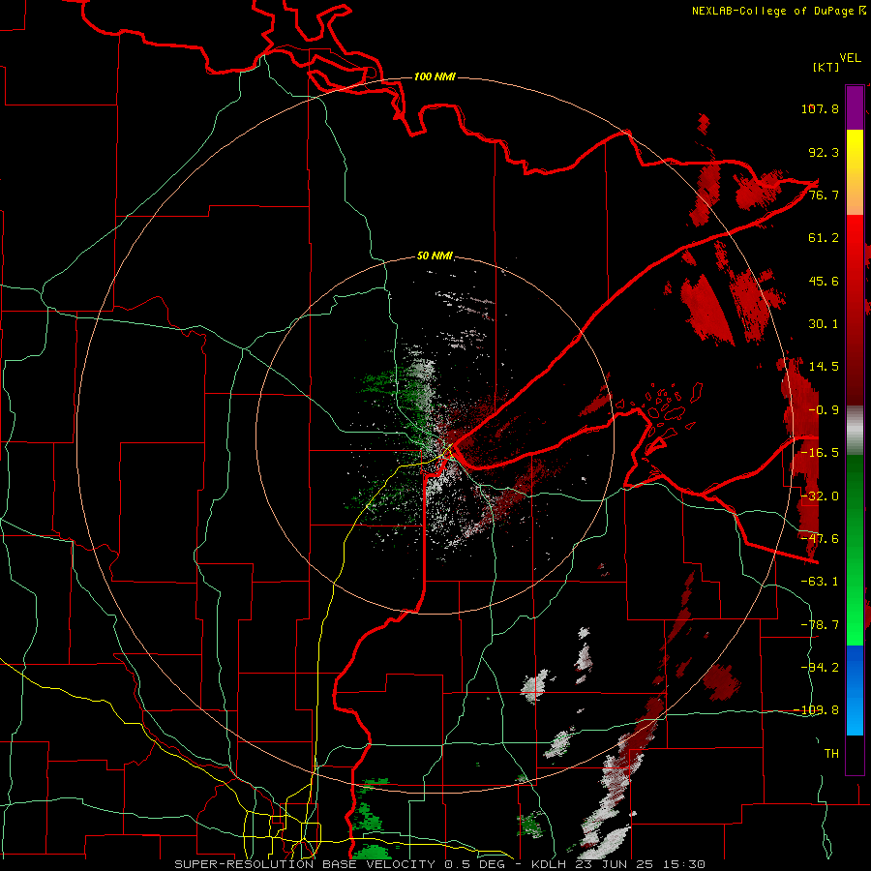The width and height of the screenshot is (871, 871).
Task: Click the 30.1 velocity scale value
Action: coord(824,324)
